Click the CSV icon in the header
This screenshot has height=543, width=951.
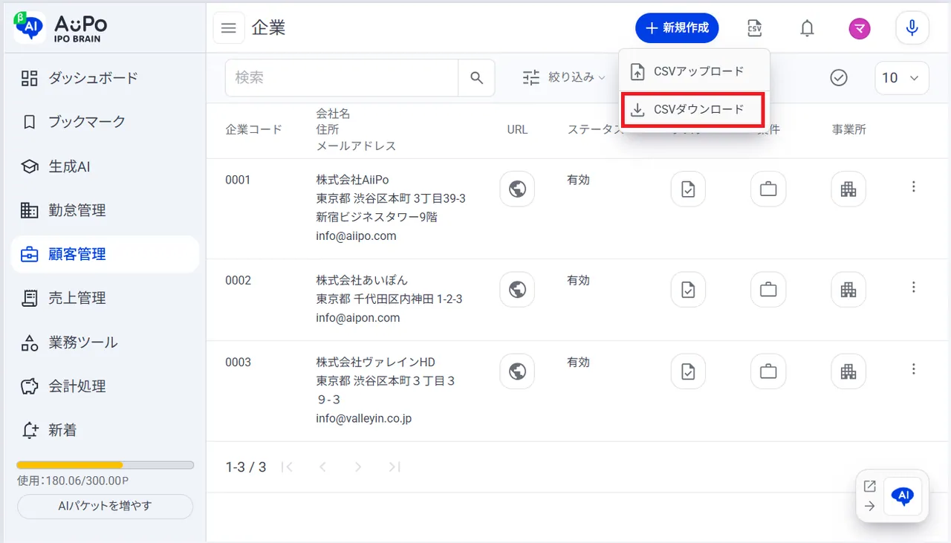click(x=754, y=28)
